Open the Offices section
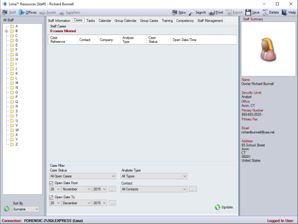298x224 pixels. click(27, 13)
